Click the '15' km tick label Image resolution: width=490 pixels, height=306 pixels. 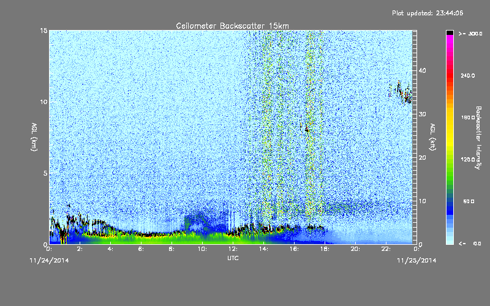(x=43, y=31)
